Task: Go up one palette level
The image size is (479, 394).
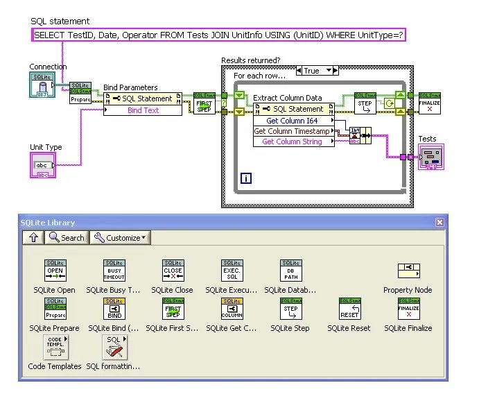Action: tap(33, 237)
